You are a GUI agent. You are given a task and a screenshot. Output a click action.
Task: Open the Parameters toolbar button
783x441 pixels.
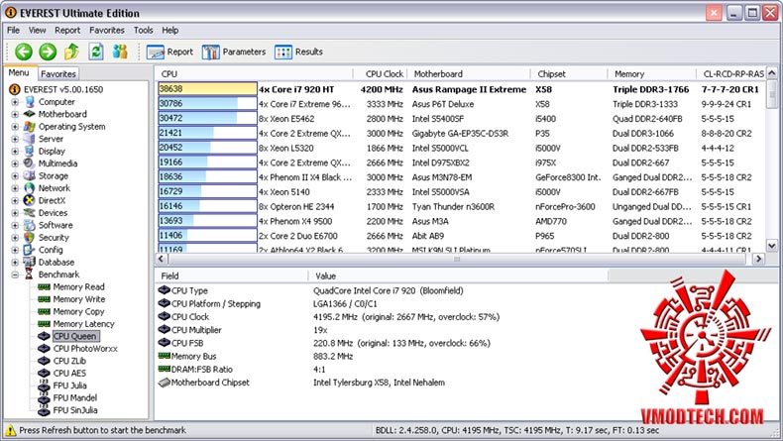(x=234, y=52)
